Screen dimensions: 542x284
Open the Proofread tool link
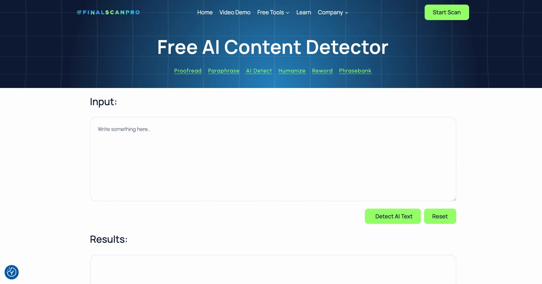point(188,71)
